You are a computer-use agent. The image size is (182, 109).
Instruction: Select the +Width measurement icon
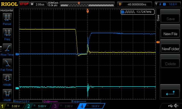coord(7,78)
